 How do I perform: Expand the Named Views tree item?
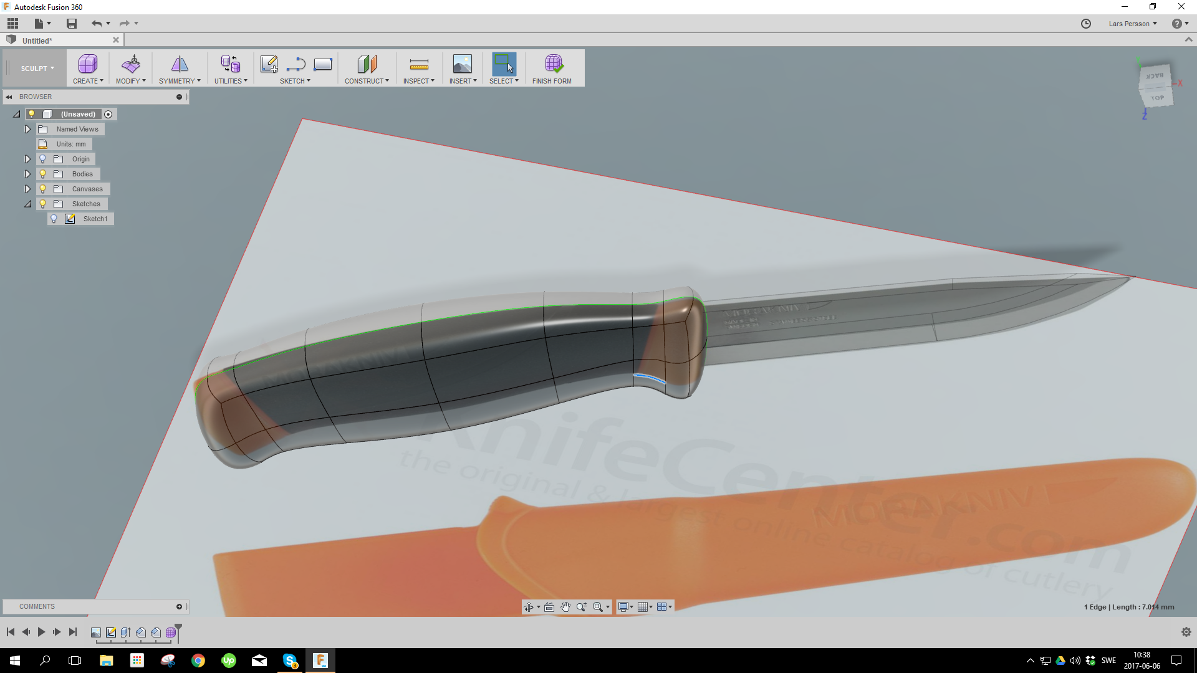[27, 129]
